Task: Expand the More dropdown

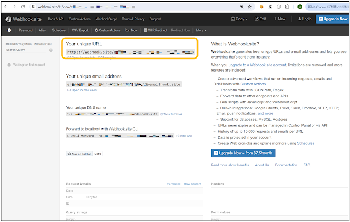Action: click(201, 30)
